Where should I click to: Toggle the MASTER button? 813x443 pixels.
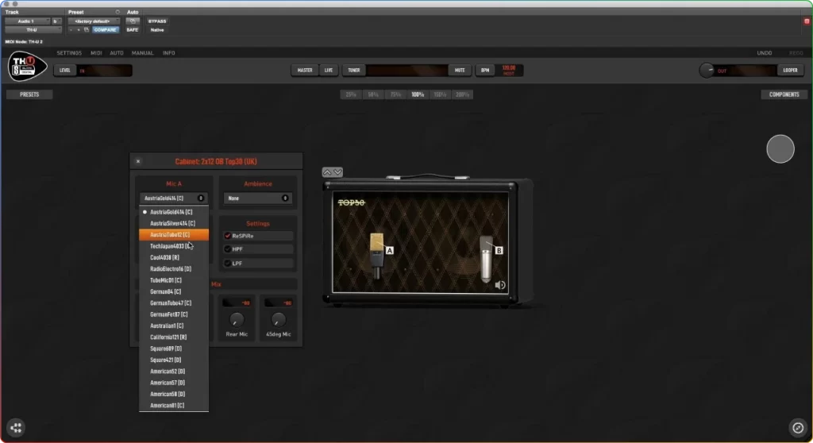[305, 70]
